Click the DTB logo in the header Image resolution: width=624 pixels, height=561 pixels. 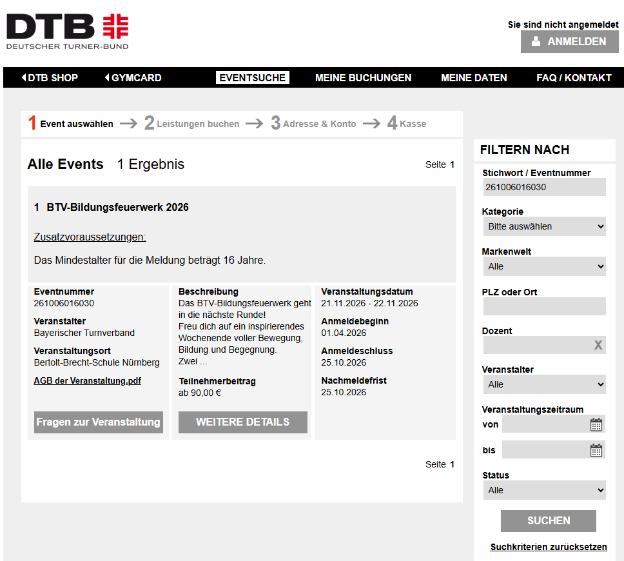click(x=68, y=30)
